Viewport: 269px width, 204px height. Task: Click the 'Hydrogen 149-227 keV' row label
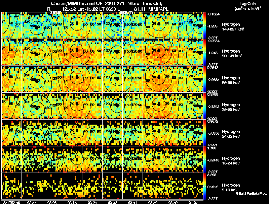click(x=233, y=27)
